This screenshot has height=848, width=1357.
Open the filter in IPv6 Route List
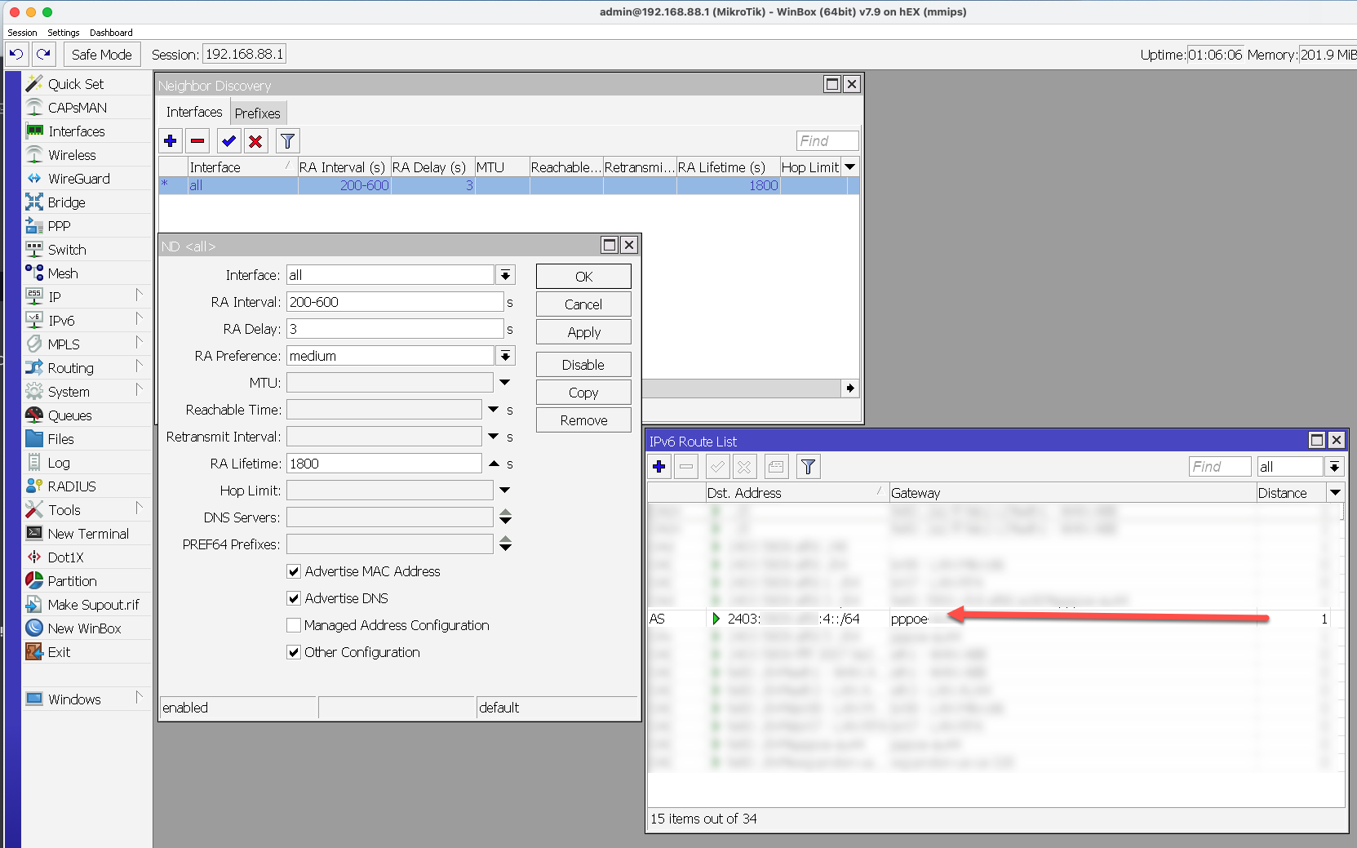point(808,466)
